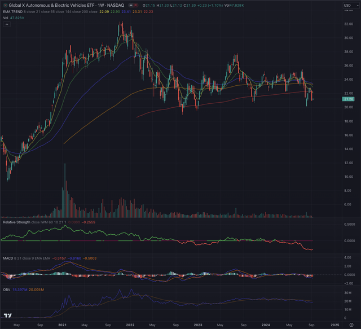The image size is (361, 329).
Task: Click the low price L21.12 value
Action: coord(176,5)
